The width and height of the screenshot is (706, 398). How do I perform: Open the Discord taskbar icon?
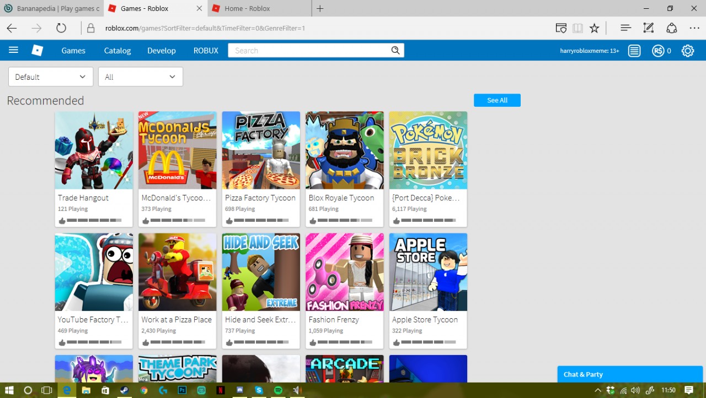point(239,390)
